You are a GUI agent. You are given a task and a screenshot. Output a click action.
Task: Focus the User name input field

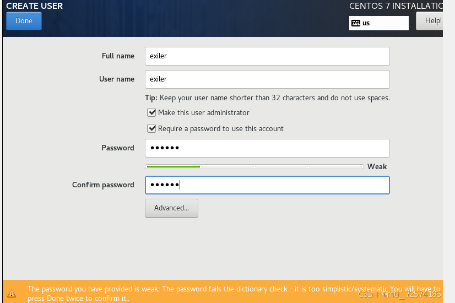[x=267, y=79]
